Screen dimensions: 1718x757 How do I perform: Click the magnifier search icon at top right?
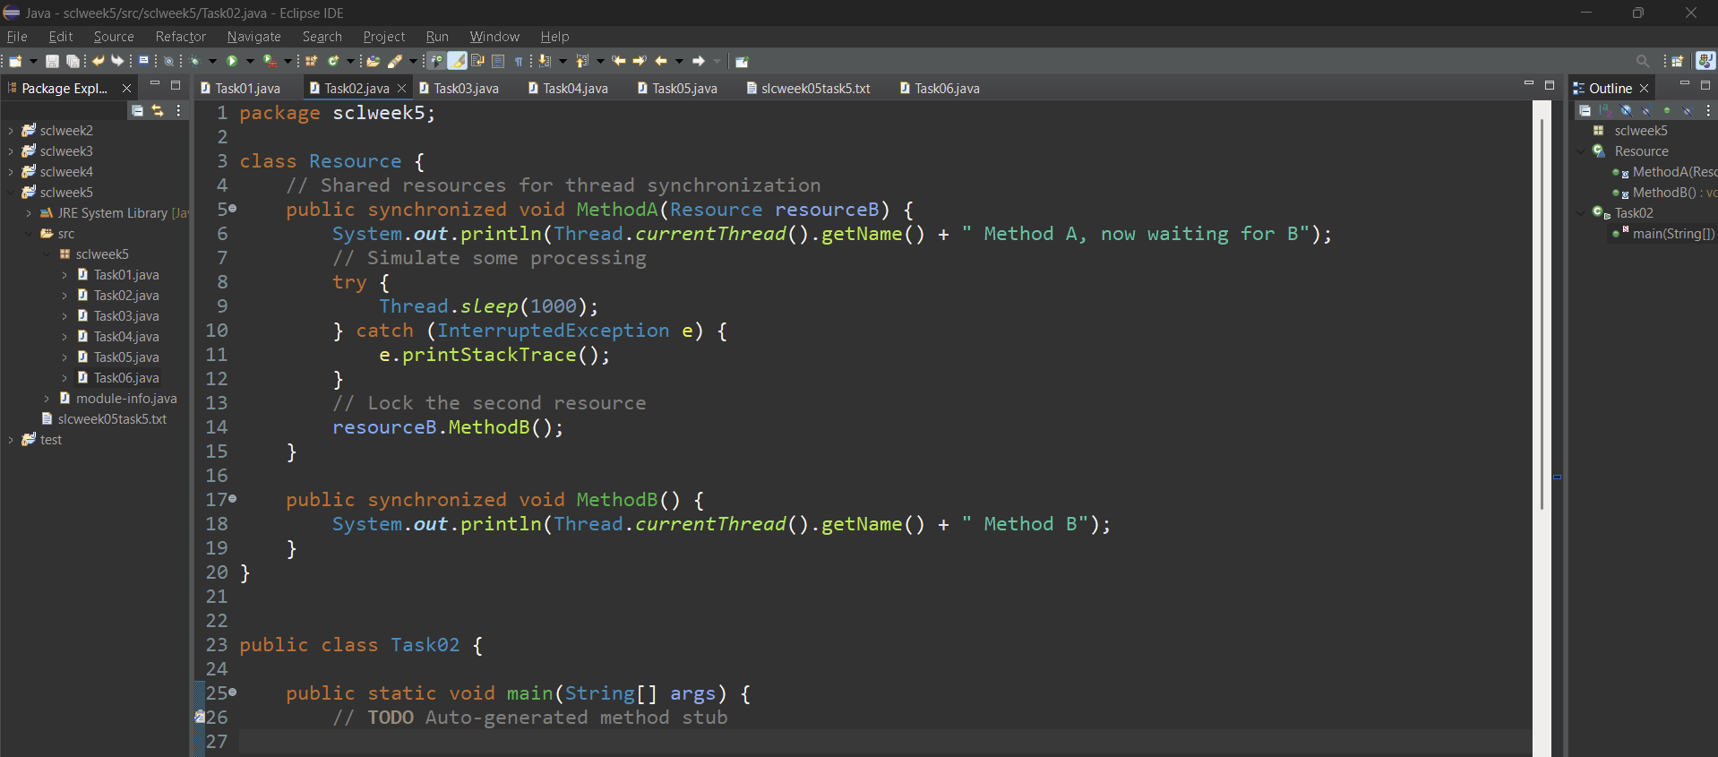coord(1643,61)
